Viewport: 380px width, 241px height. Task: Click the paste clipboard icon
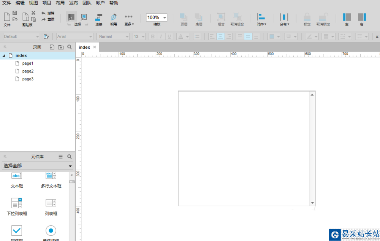pyautogui.click(x=25, y=17)
